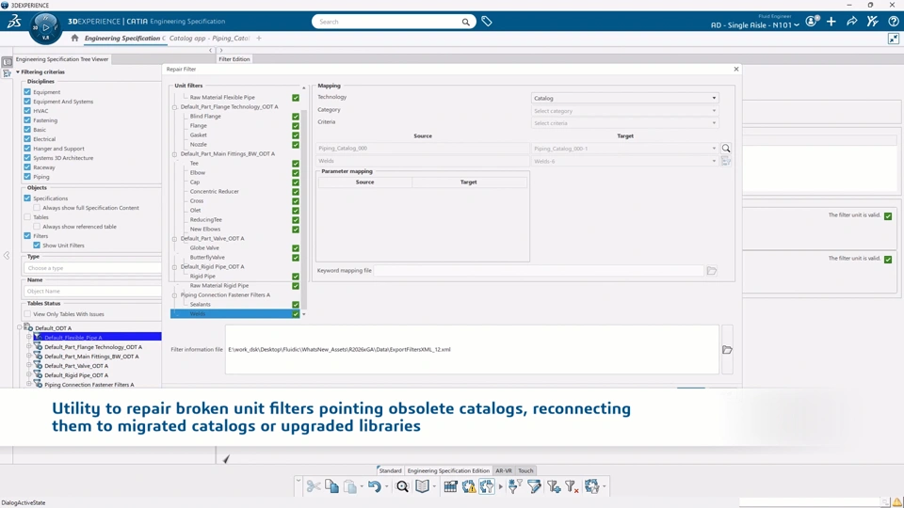Collapse the Default_Part_Main Fittings_BW_ODT A unit filter group

[175, 154]
